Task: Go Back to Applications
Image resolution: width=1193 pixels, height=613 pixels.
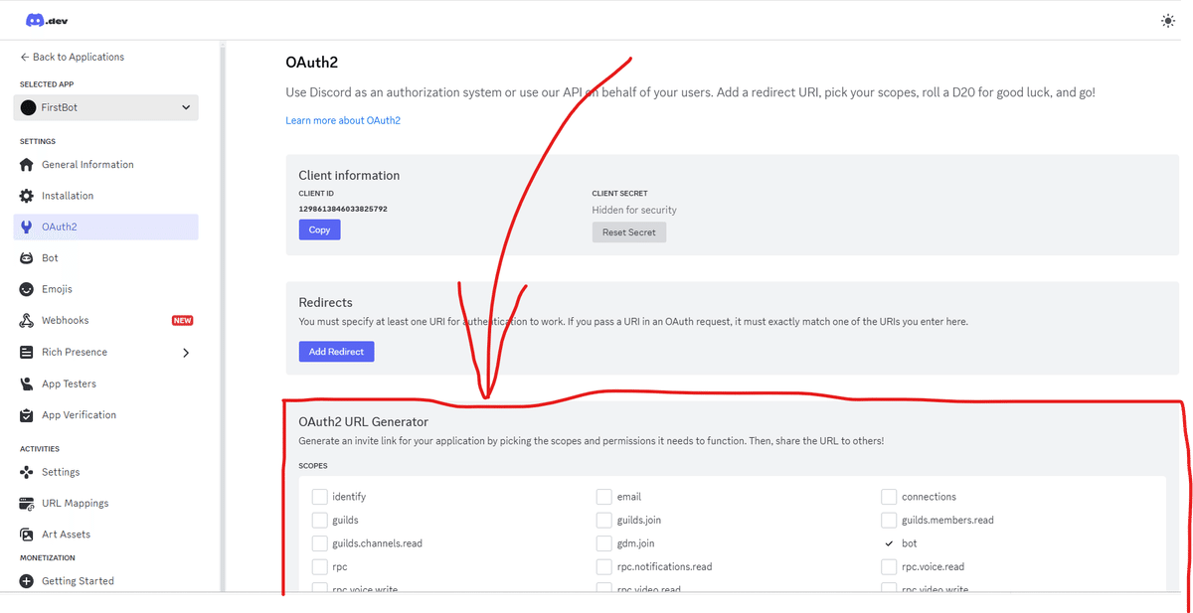Action: [x=72, y=57]
